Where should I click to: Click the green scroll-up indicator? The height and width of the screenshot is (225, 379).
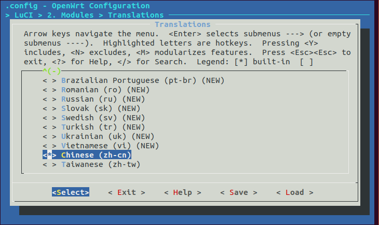click(52, 71)
